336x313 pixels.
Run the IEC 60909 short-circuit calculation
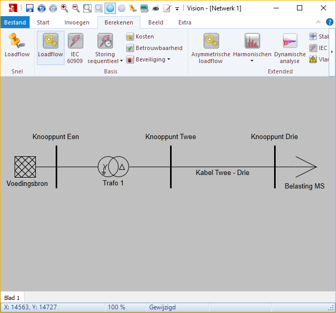75,48
